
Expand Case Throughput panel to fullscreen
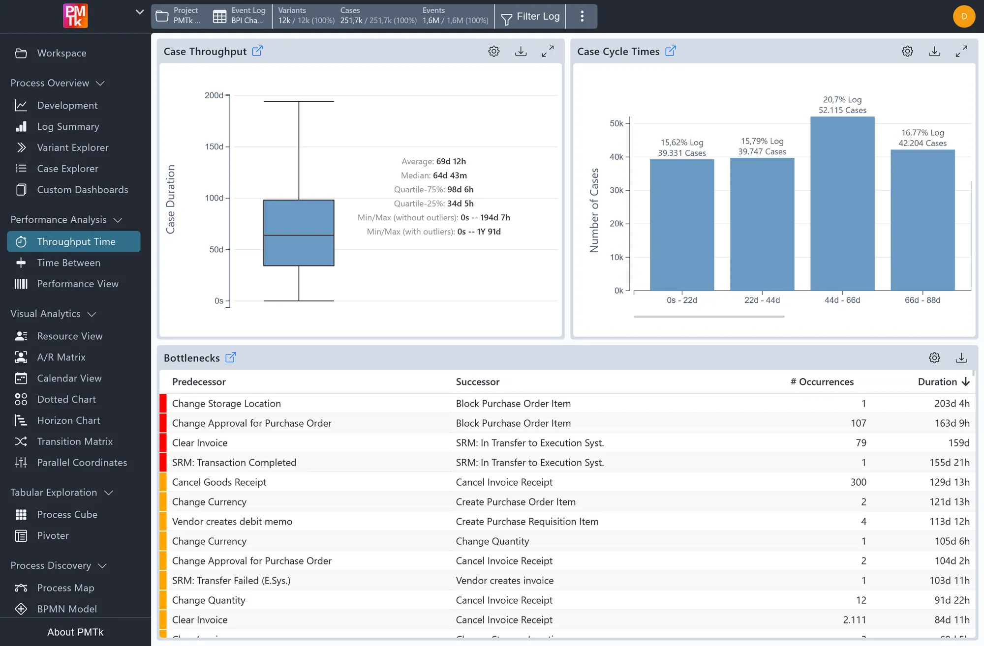(x=548, y=51)
